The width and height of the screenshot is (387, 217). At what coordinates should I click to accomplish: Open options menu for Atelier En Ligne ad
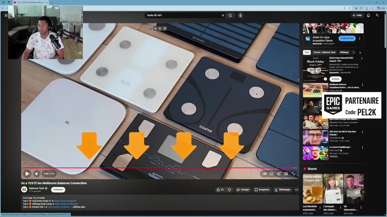pos(359,38)
